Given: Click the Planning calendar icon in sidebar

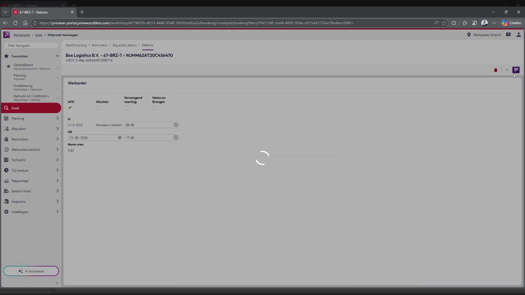Looking at the screenshot, I should 6,118.
